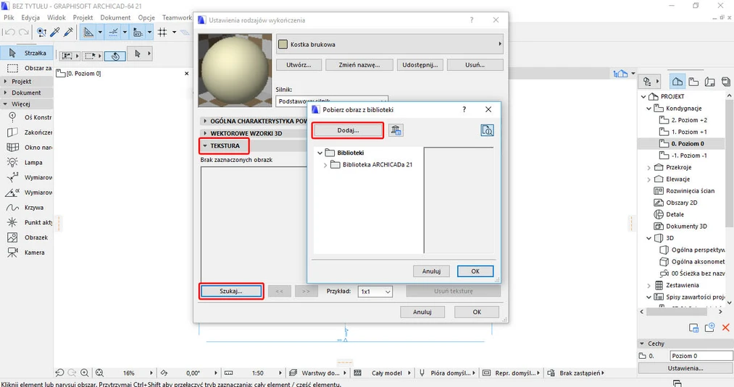Open the Projekt menu in menu bar

click(x=83, y=17)
